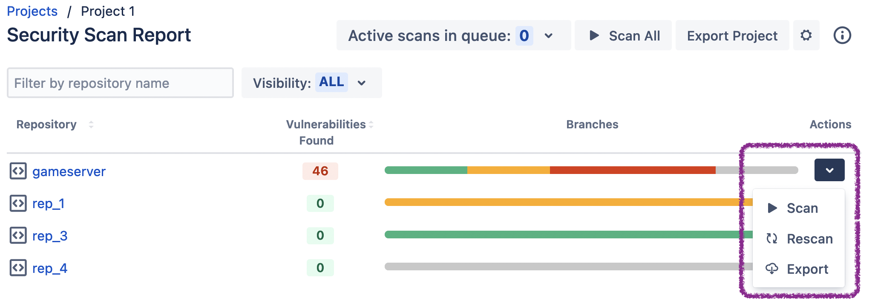Click the info circle icon

pyautogui.click(x=842, y=35)
